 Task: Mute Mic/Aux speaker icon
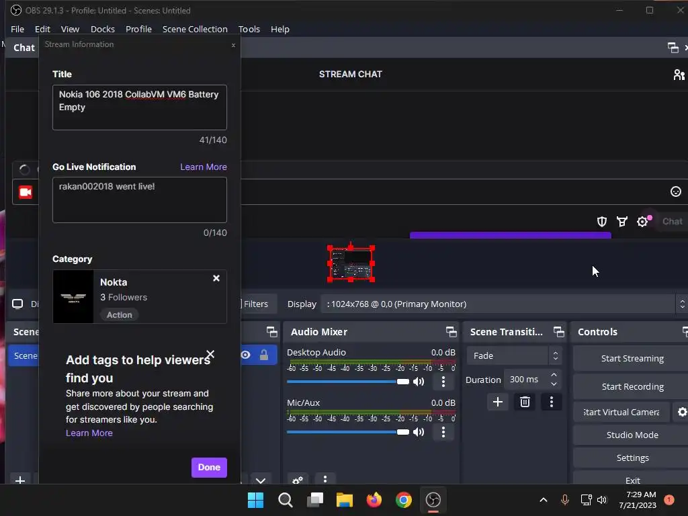pyautogui.click(x=419, y=432)
